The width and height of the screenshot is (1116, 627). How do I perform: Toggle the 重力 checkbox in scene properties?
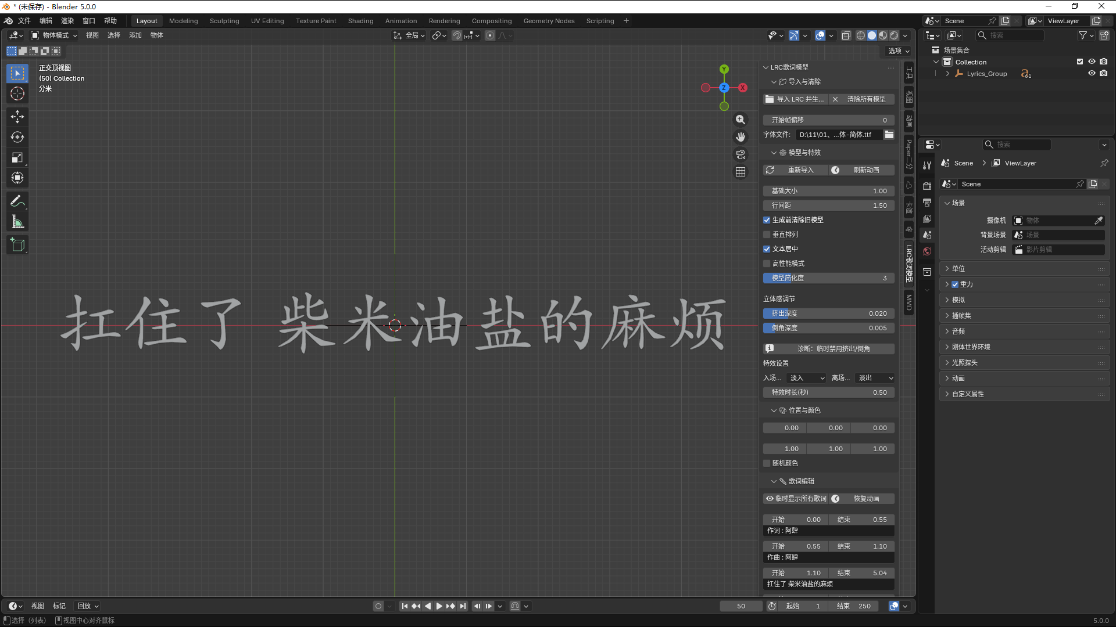point(955,284)
